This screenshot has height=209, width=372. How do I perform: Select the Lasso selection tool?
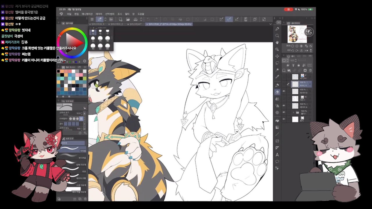[277, 63]
